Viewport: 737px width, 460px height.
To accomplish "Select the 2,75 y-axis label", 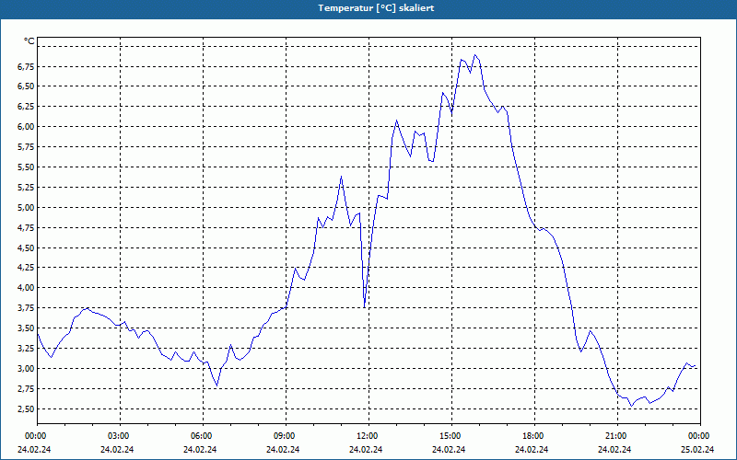I will pos(26,388).
